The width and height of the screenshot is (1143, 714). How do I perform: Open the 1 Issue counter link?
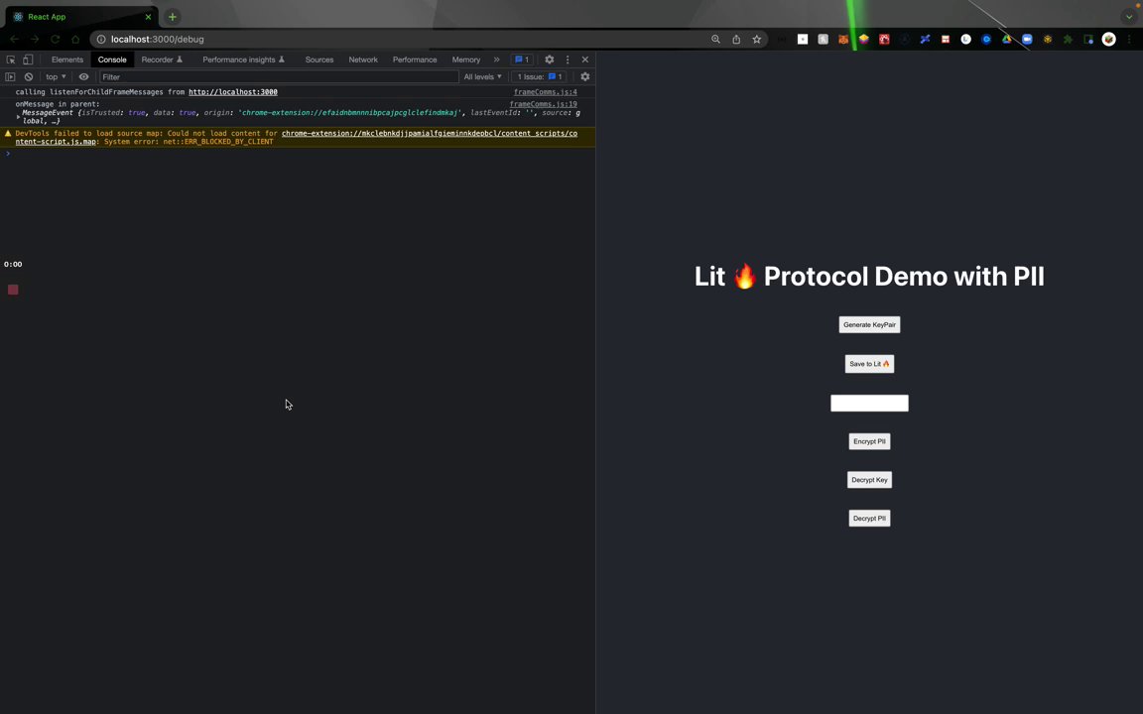540,76
